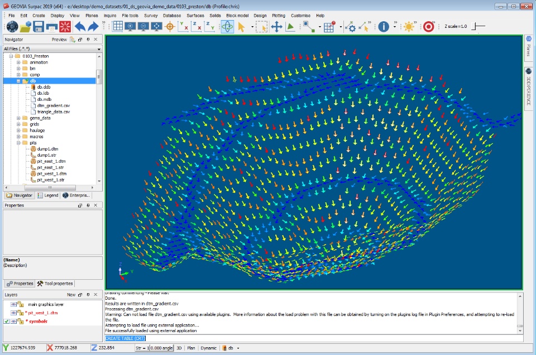Toggle visibility of main graphics layer
Screen dimensions: 536x355
tap(13, 304)
